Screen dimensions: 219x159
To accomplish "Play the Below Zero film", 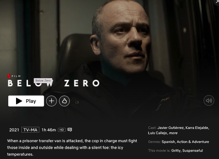I will pos(26,101).
